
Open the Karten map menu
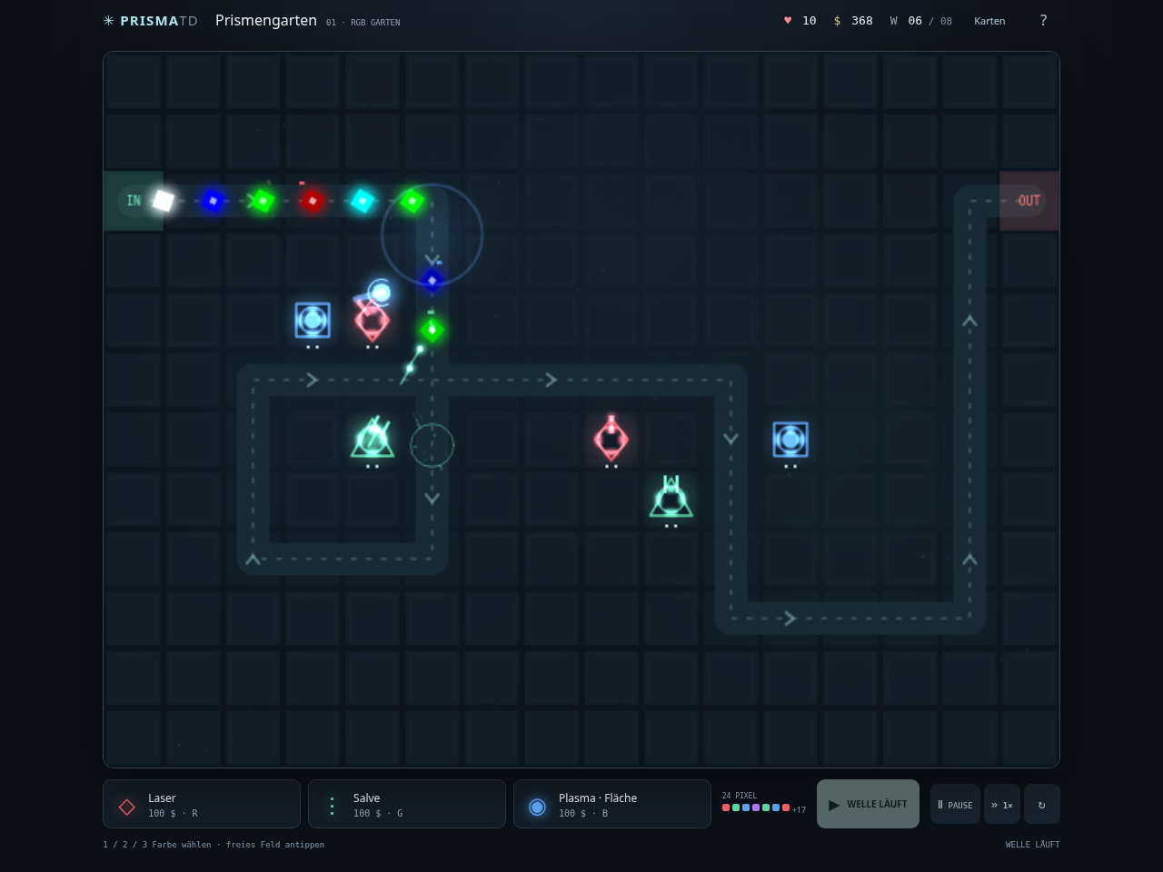click(x=989, y=21)
